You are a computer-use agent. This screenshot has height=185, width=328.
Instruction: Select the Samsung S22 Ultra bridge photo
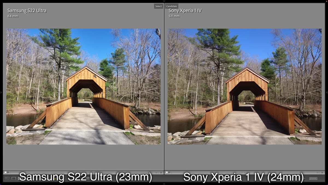click(x=83, y=86)
